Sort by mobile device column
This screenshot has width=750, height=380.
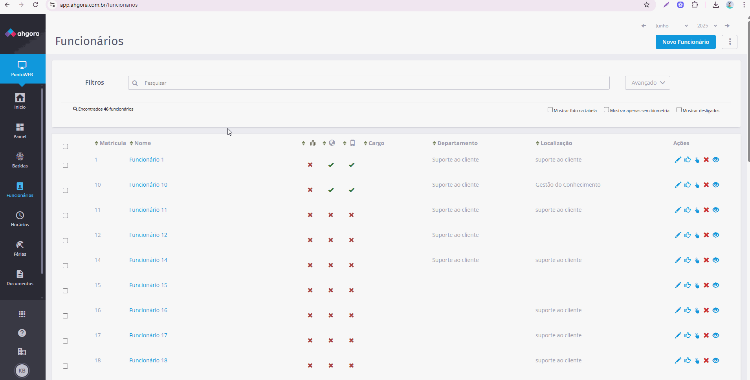tap(349, 143)
